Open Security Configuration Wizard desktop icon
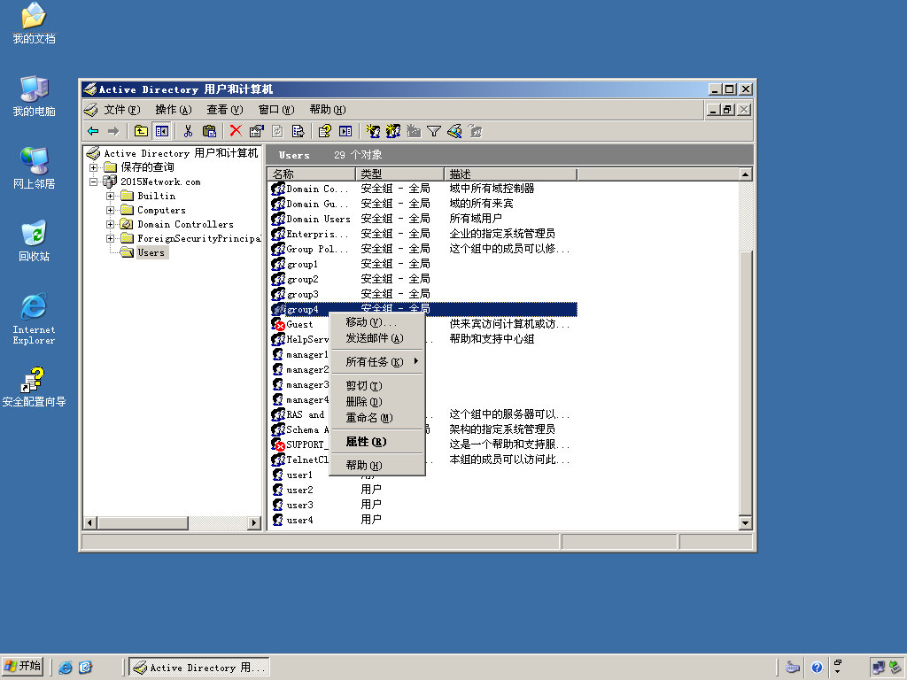This screenshot has width=907, height=680. [34, 388]
